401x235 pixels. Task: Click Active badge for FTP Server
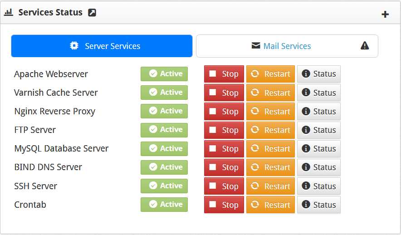164,130
